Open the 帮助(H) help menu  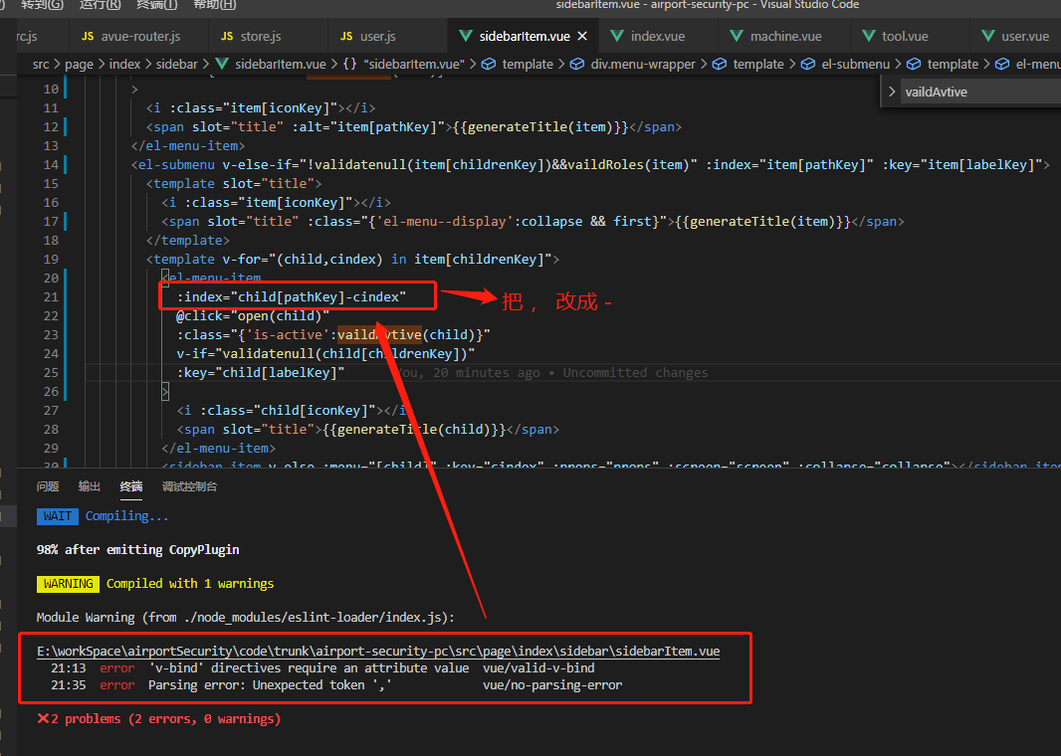click(215, 5)
